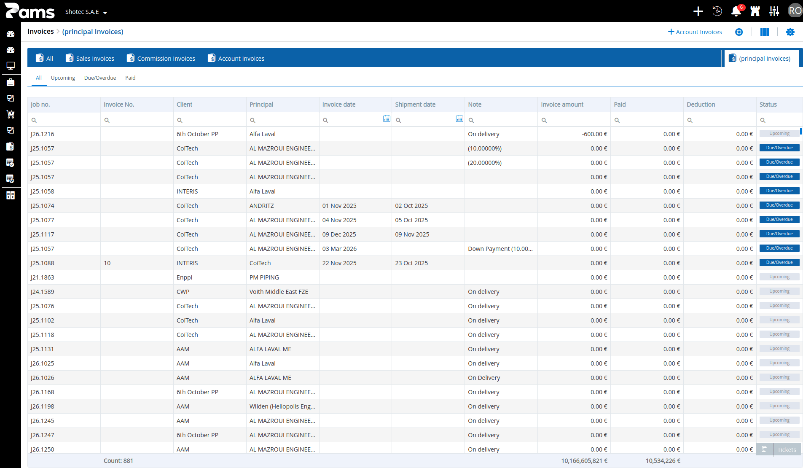
Task: Click the Upcoming status badge for J26.1216
Action: pos(779,134)
